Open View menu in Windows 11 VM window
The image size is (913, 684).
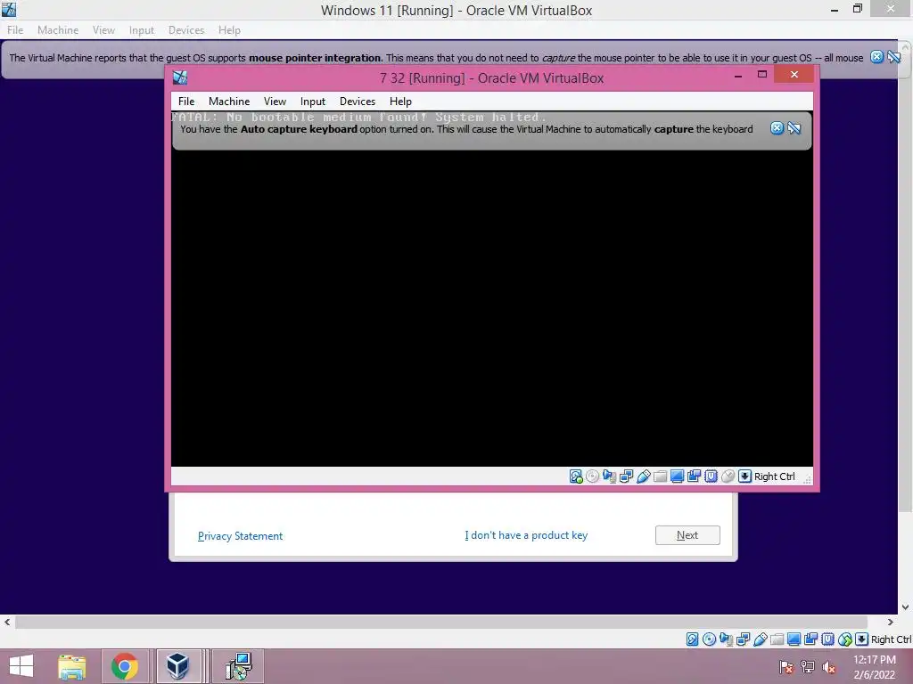coord(103,30)
